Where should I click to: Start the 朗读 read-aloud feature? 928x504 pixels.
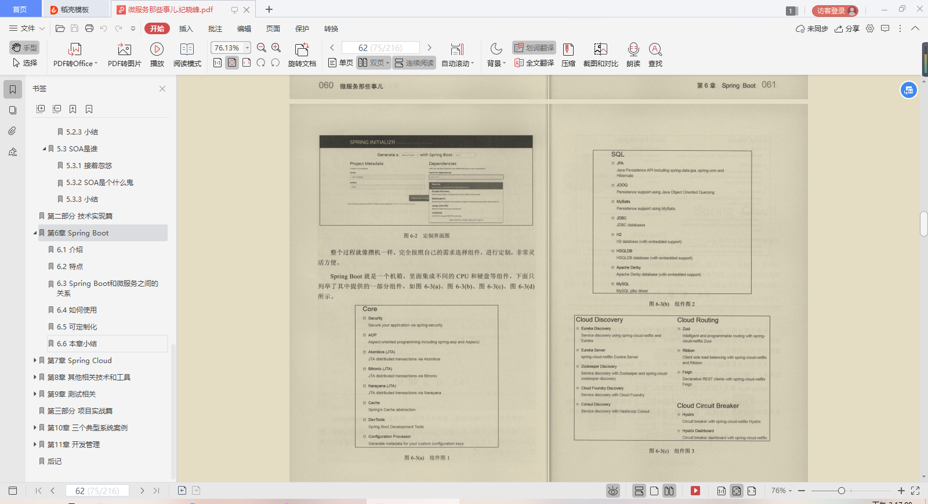tap(633, 55)
